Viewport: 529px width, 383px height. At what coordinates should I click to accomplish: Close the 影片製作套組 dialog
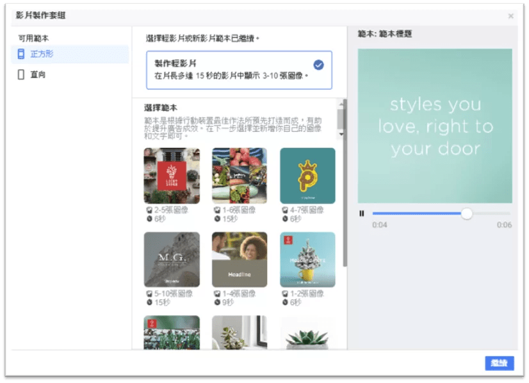point(511,16)
